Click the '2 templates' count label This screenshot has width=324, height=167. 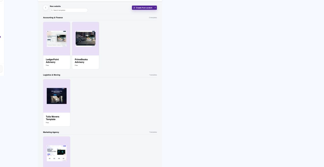click(153, 18)
